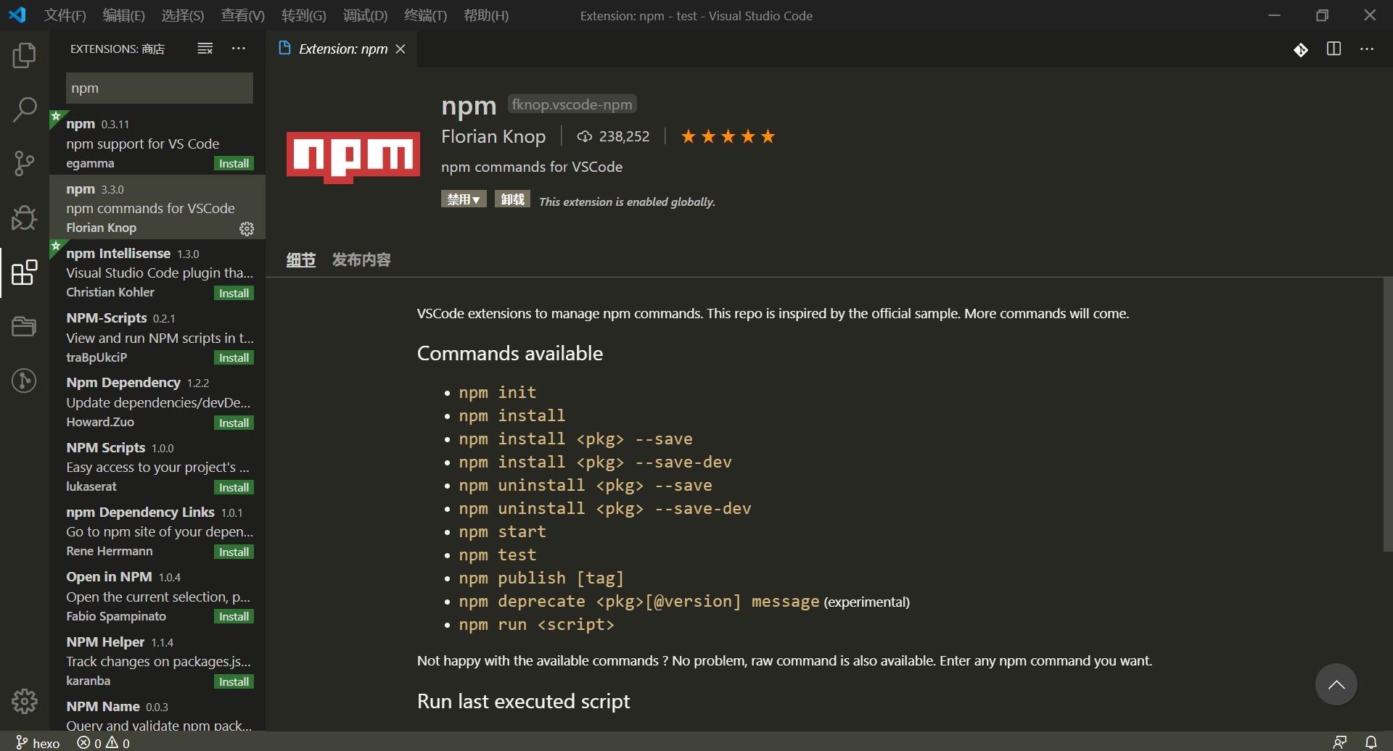Select the Extension: npm editor tab

point(341,49)
